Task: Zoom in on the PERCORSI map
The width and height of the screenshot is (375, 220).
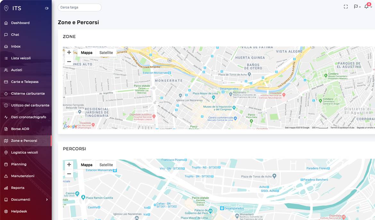Action: tap(69, 165)
